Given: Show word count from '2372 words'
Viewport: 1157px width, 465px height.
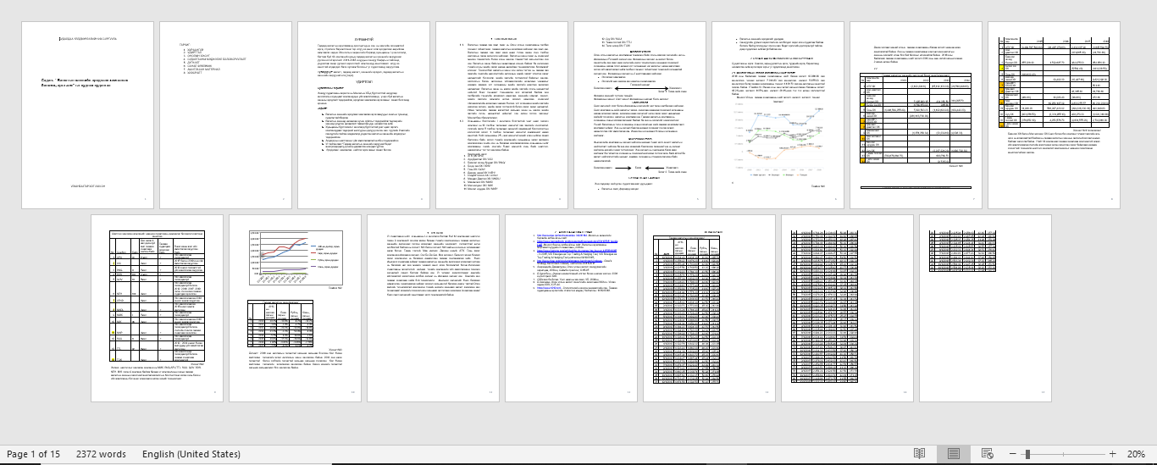Looking at the screenshot, I should click(x=101, y=454).
